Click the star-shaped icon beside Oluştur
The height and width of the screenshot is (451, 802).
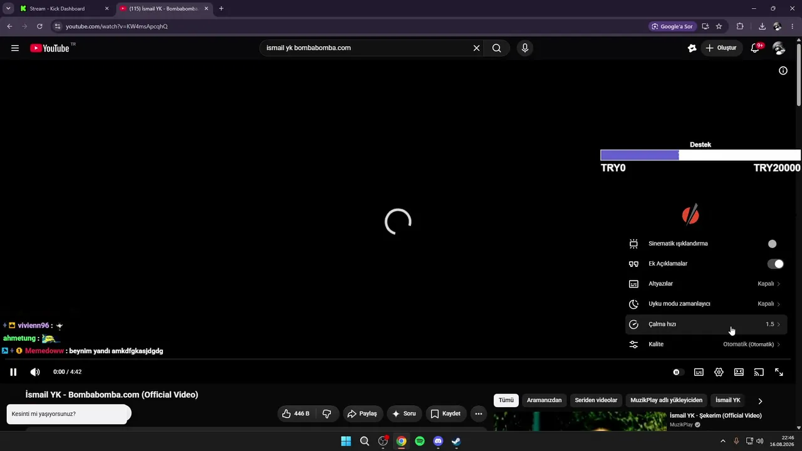click(692, 48)
